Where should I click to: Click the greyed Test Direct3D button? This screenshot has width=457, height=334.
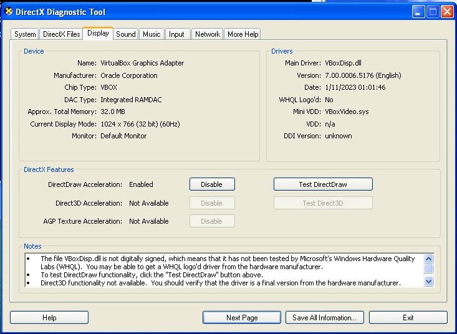tap(323, 203)
